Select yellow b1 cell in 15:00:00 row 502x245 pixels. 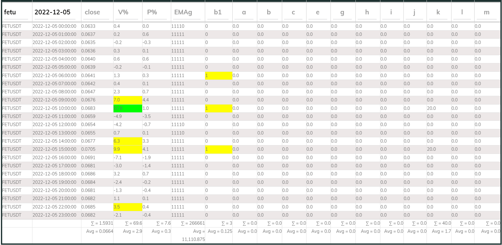[x=219, y=149]
